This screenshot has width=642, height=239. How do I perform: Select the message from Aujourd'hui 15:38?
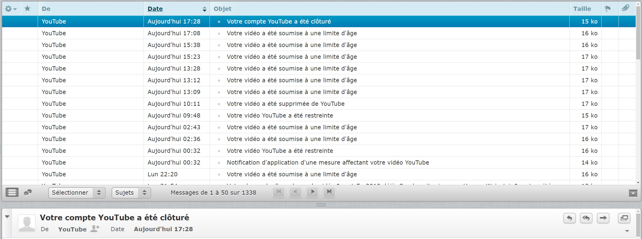coord(319,45)
